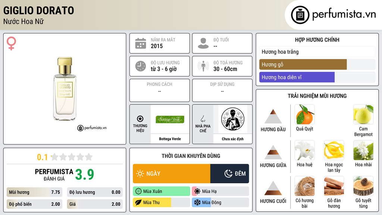Select the Hoa ngọc lan tây note image

(x=334, y=150)
